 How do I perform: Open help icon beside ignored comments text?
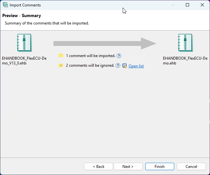118,66
